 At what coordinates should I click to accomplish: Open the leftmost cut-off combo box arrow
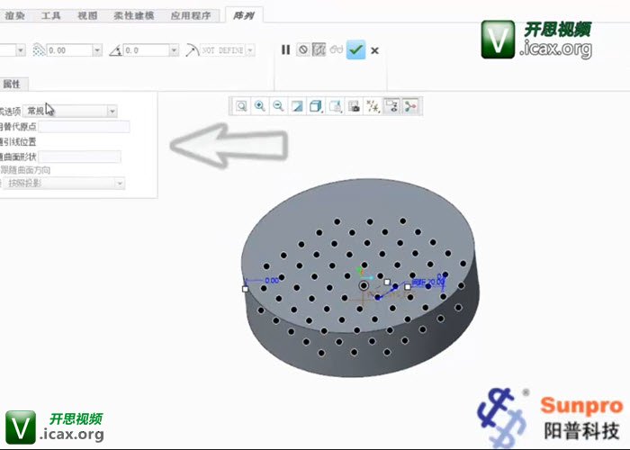(x=21, y=50)
